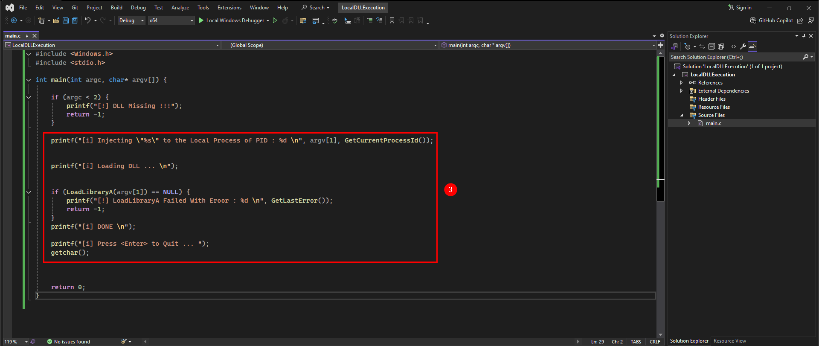Click Show All Files icon in Solution Explorer
Viewport: 819px width, 346px height.
(721, 47)
